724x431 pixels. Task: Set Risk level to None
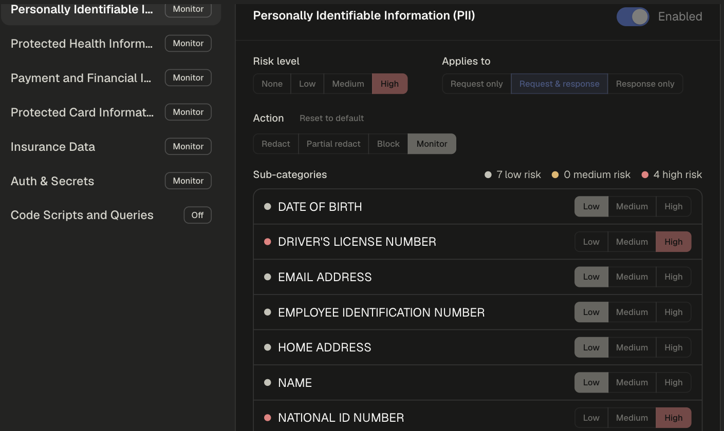tap(272, 84)
